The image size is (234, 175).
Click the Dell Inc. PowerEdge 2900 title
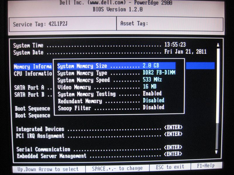[x=116, y=3]
